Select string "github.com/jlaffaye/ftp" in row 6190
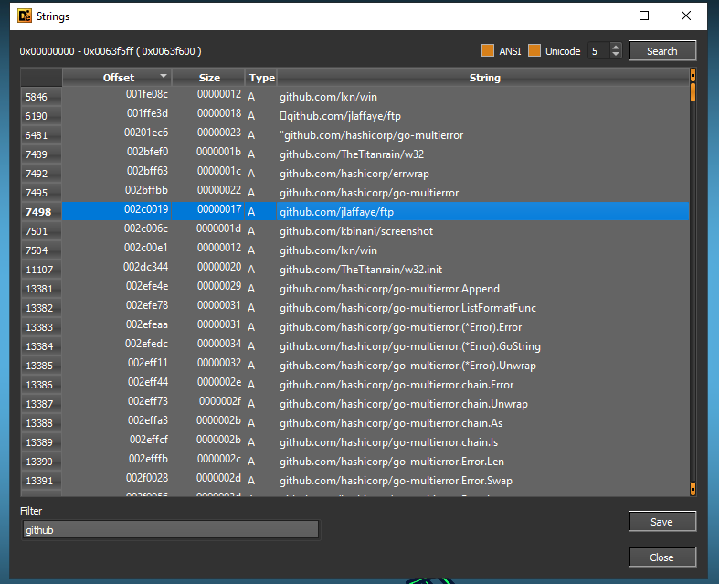 click(340, 116)
